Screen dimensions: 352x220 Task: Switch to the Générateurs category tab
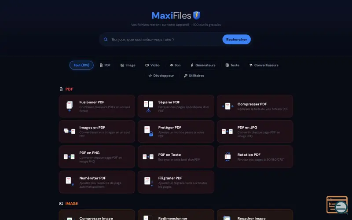[x=203, y=65]
